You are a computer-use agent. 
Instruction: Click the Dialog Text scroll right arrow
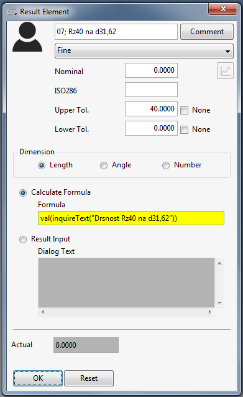click(210, 312)
